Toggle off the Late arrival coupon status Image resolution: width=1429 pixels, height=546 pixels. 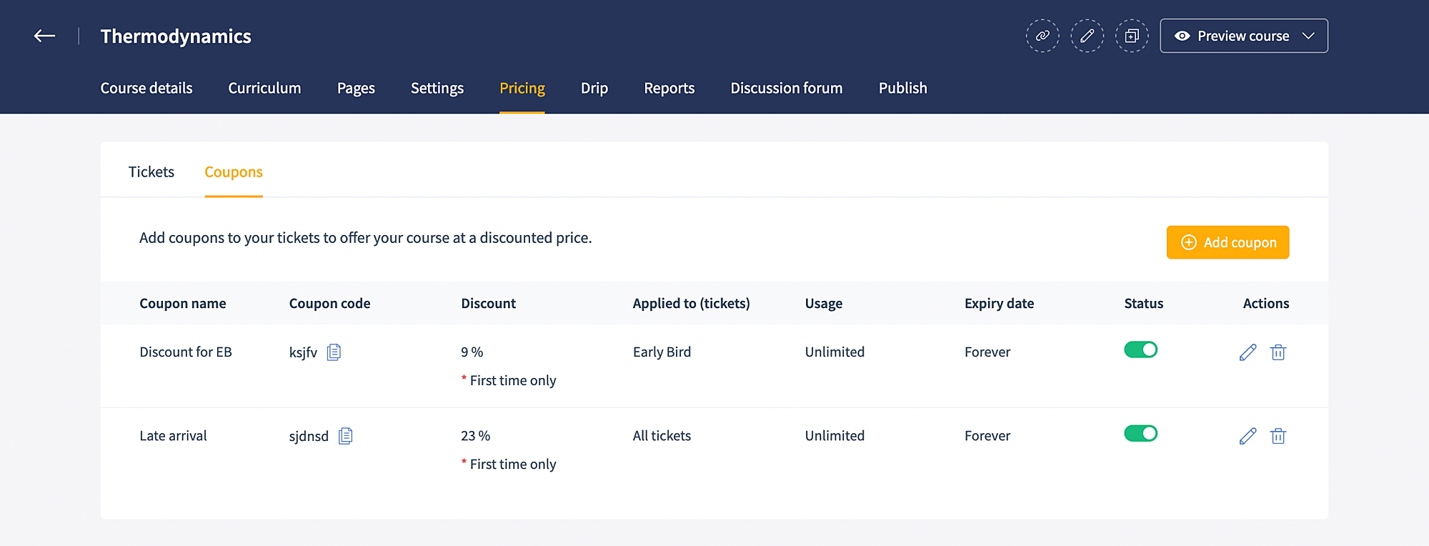tap(1140, 433)
